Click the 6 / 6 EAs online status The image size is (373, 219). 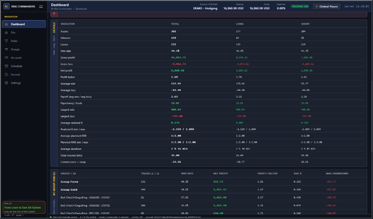[88, 217]
